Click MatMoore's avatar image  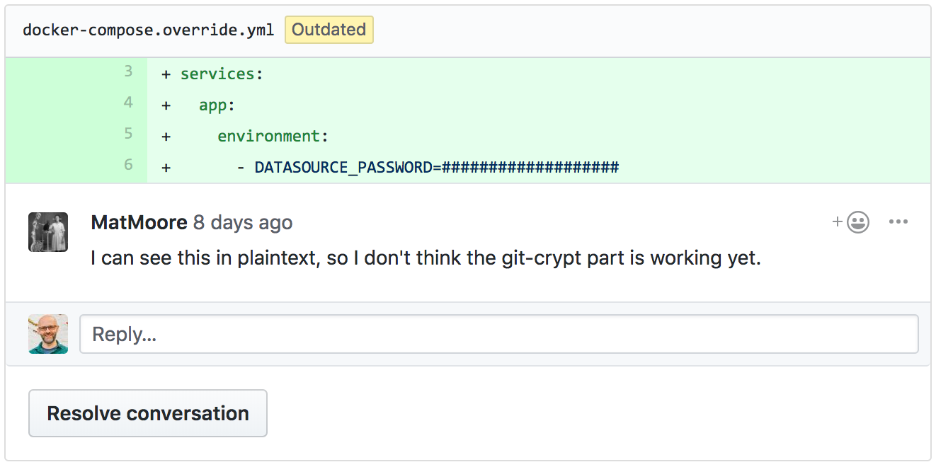click(47, 232)
